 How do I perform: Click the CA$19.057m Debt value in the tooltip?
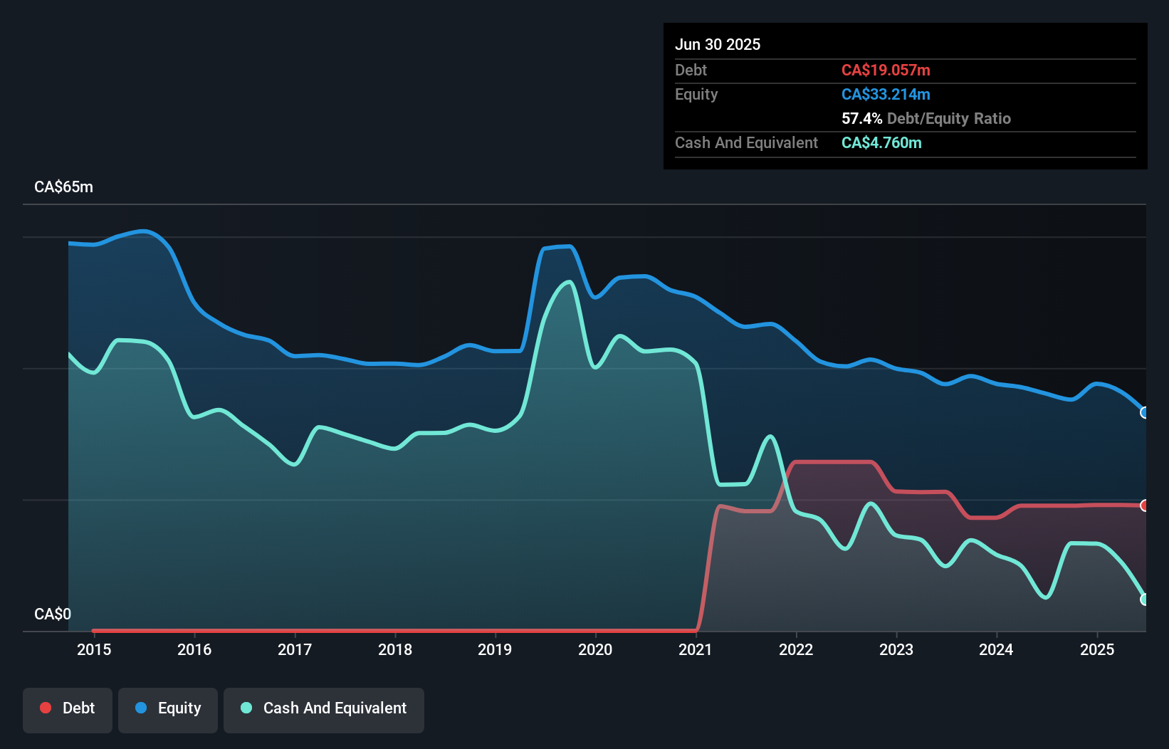886,70
